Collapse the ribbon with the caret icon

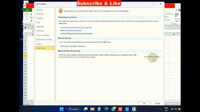click(x=176, y=10)
